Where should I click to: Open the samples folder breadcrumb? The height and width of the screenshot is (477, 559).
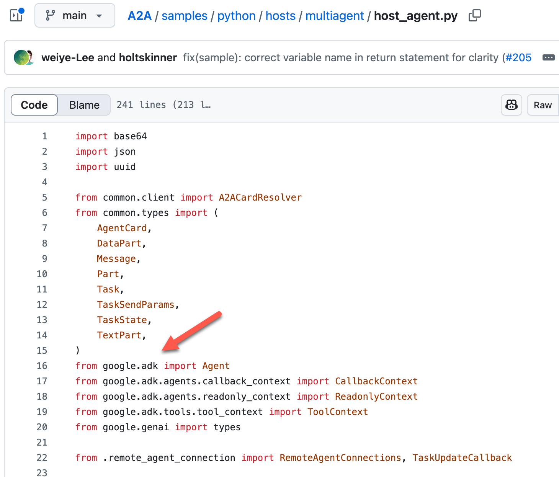tap(184, 16)
